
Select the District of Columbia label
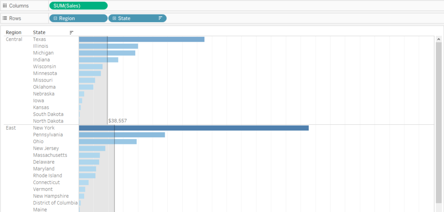pos(55,202)
